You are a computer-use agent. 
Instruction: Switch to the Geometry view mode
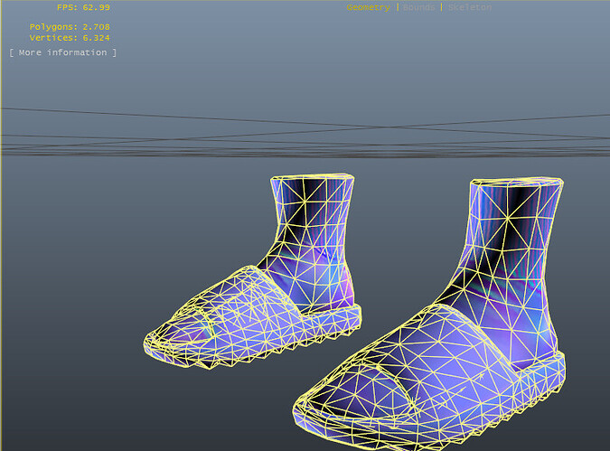[368, 7]
